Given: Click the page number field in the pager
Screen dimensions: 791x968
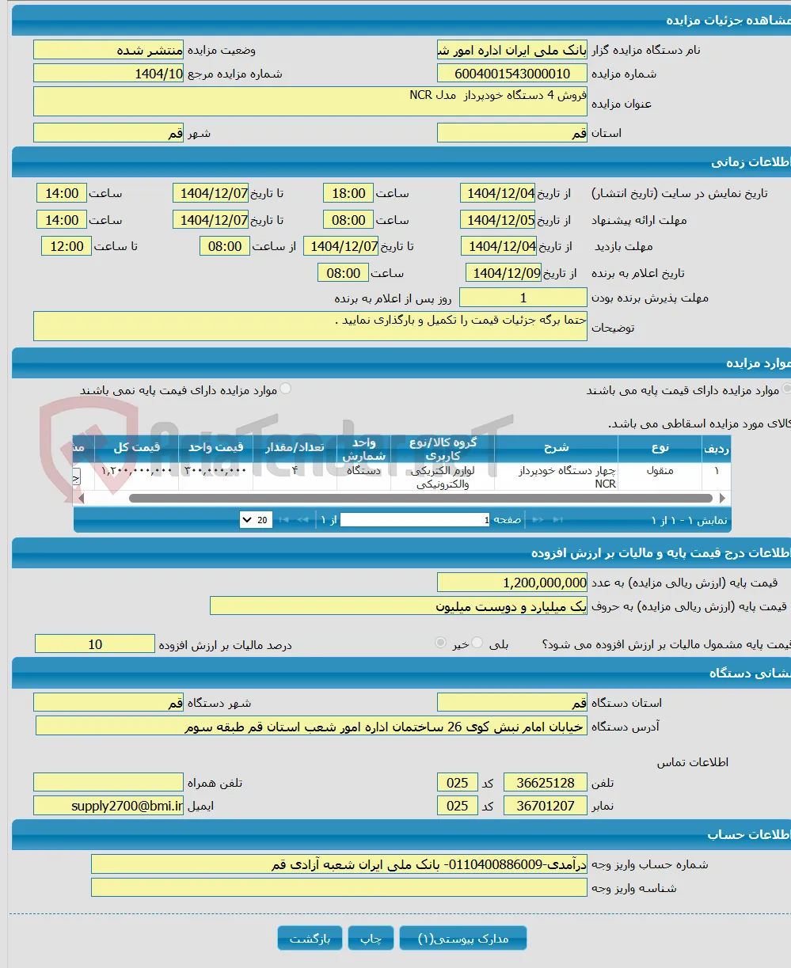Looking at the screenshot, I should (x=416, y=520).
